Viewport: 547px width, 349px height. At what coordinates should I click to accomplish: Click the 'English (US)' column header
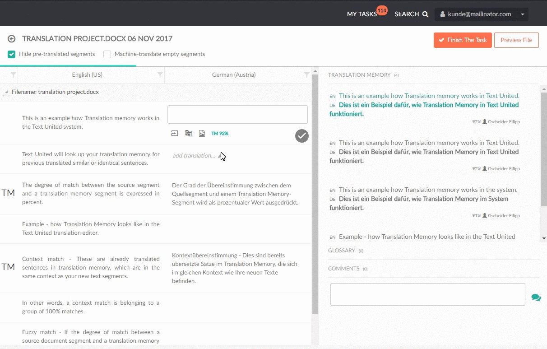(x=87, y=75)
